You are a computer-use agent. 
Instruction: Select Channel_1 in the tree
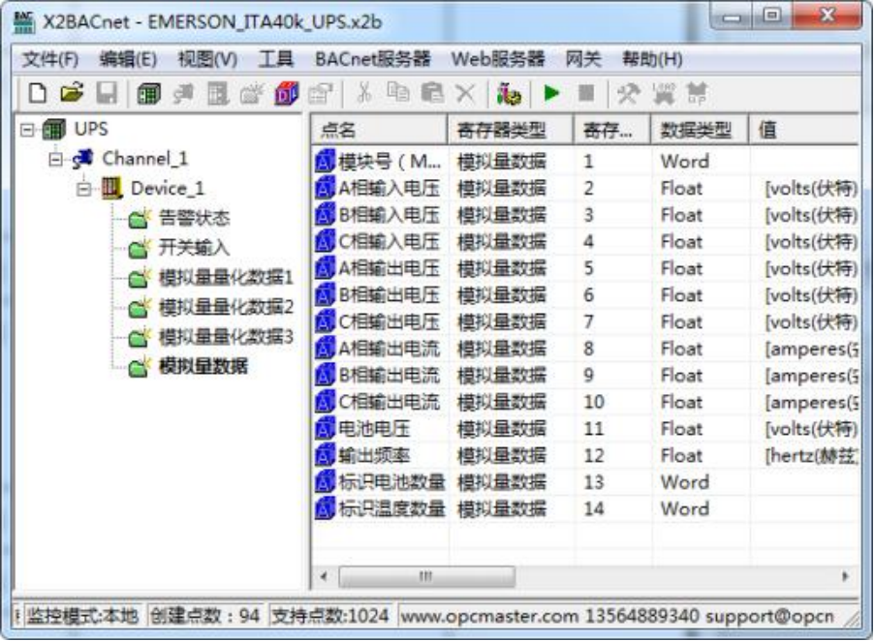tap(145, 159)
